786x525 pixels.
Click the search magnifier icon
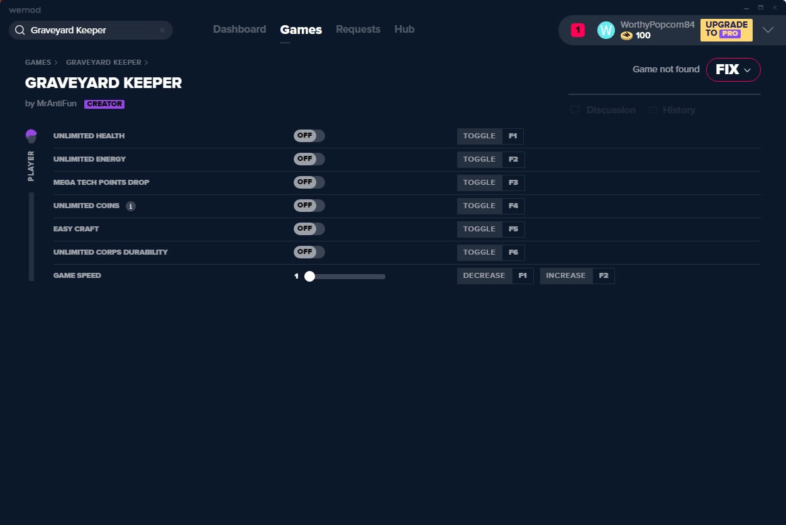coord(20,30)
